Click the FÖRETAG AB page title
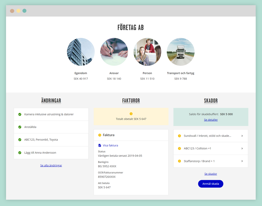The width and height of the screenshot is (262, 206). tap(131, 27)
